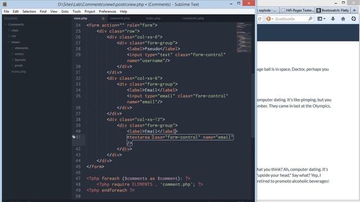Select index.php in the sidebar
360x202 pixels.
click(x=19, y=71)
